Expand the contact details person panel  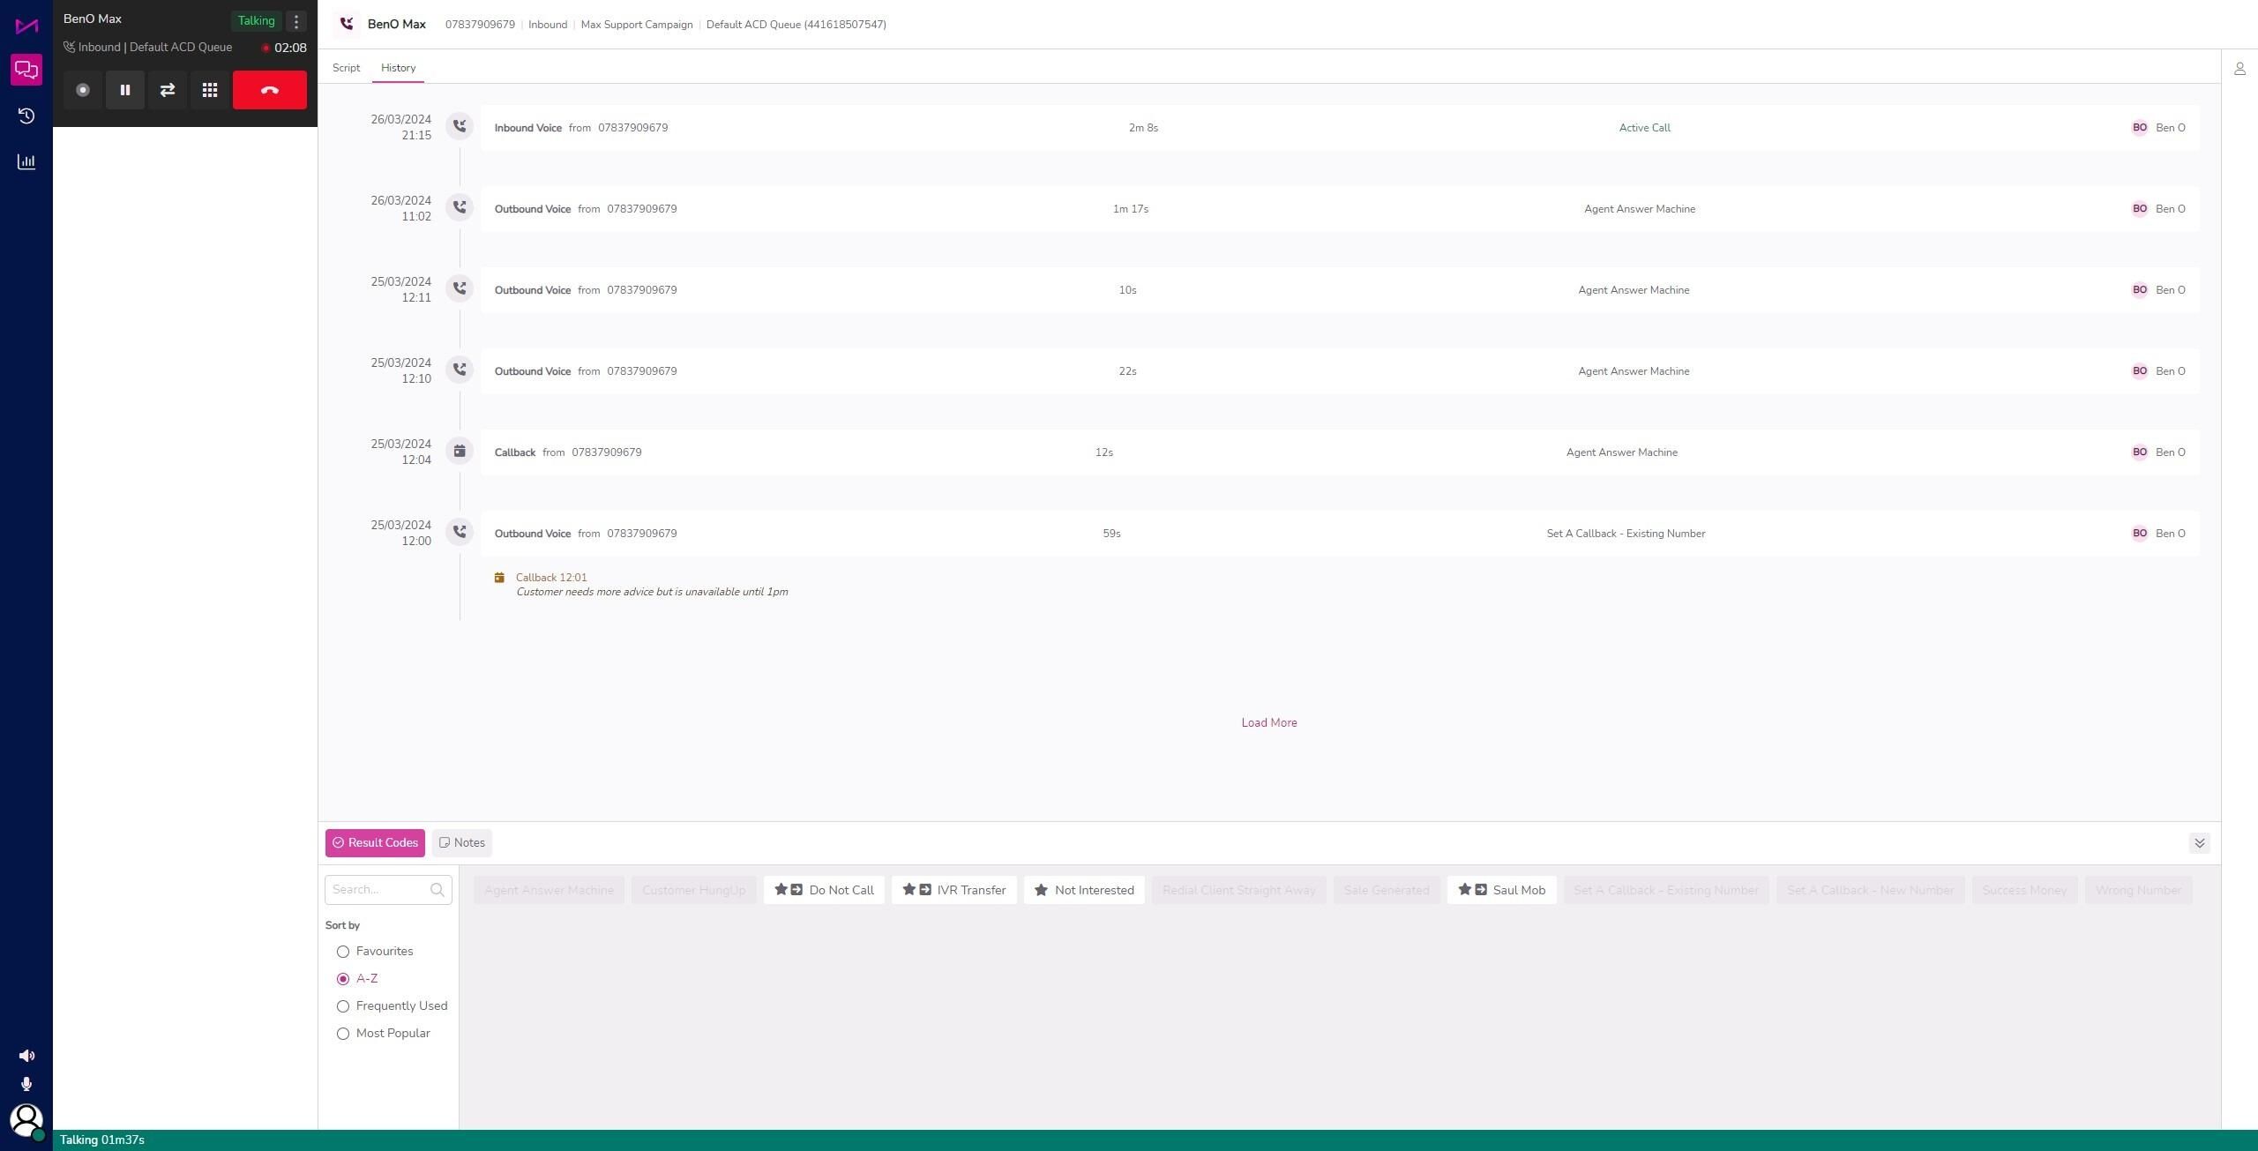click(2239, 69)
